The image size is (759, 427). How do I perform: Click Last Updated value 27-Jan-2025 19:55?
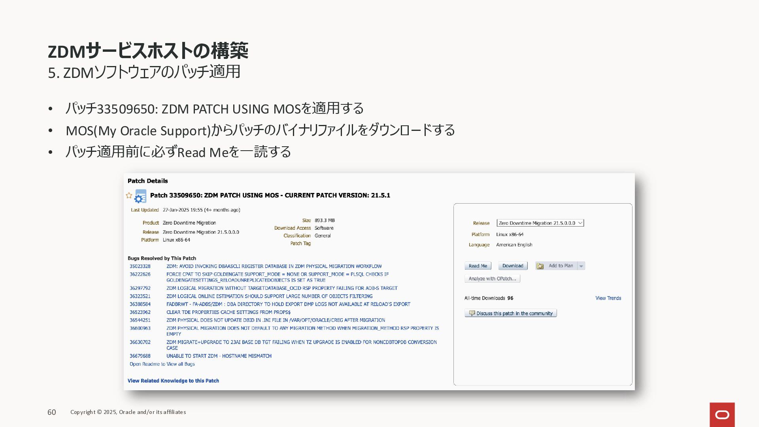(201, 210)
